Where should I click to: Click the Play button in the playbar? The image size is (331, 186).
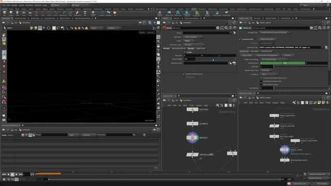[x=16, y=175]
